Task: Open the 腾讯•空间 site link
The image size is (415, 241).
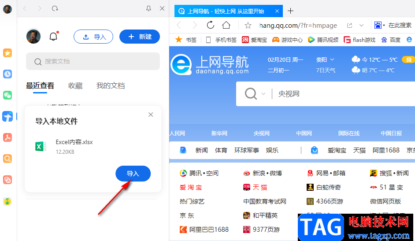Action: pyautogui.click(x=199, y=173)
